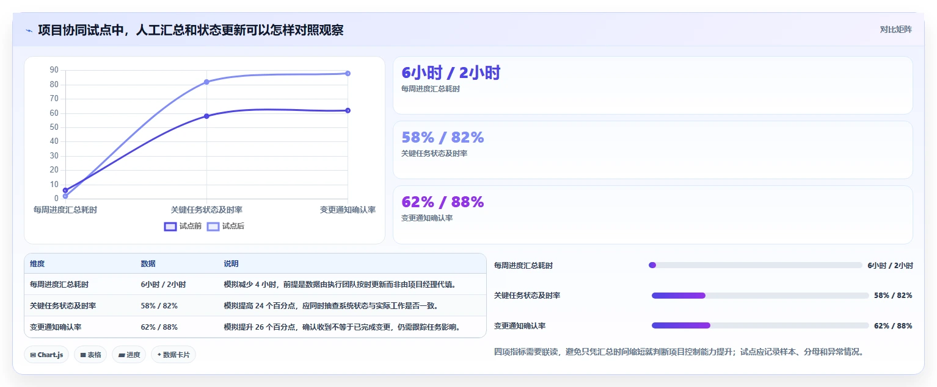
Task: Click the 变更通知确认率 progress bar
Action: point(760,325)
